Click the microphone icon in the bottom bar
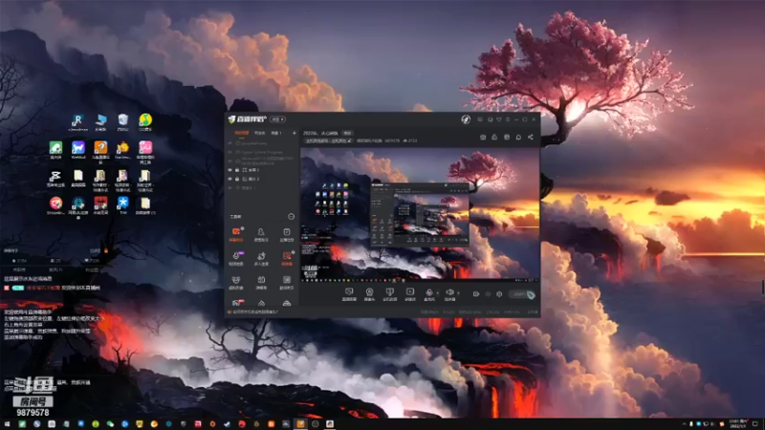Image resolution: width=765 pixels, height=430 pixels. point(429,293)
